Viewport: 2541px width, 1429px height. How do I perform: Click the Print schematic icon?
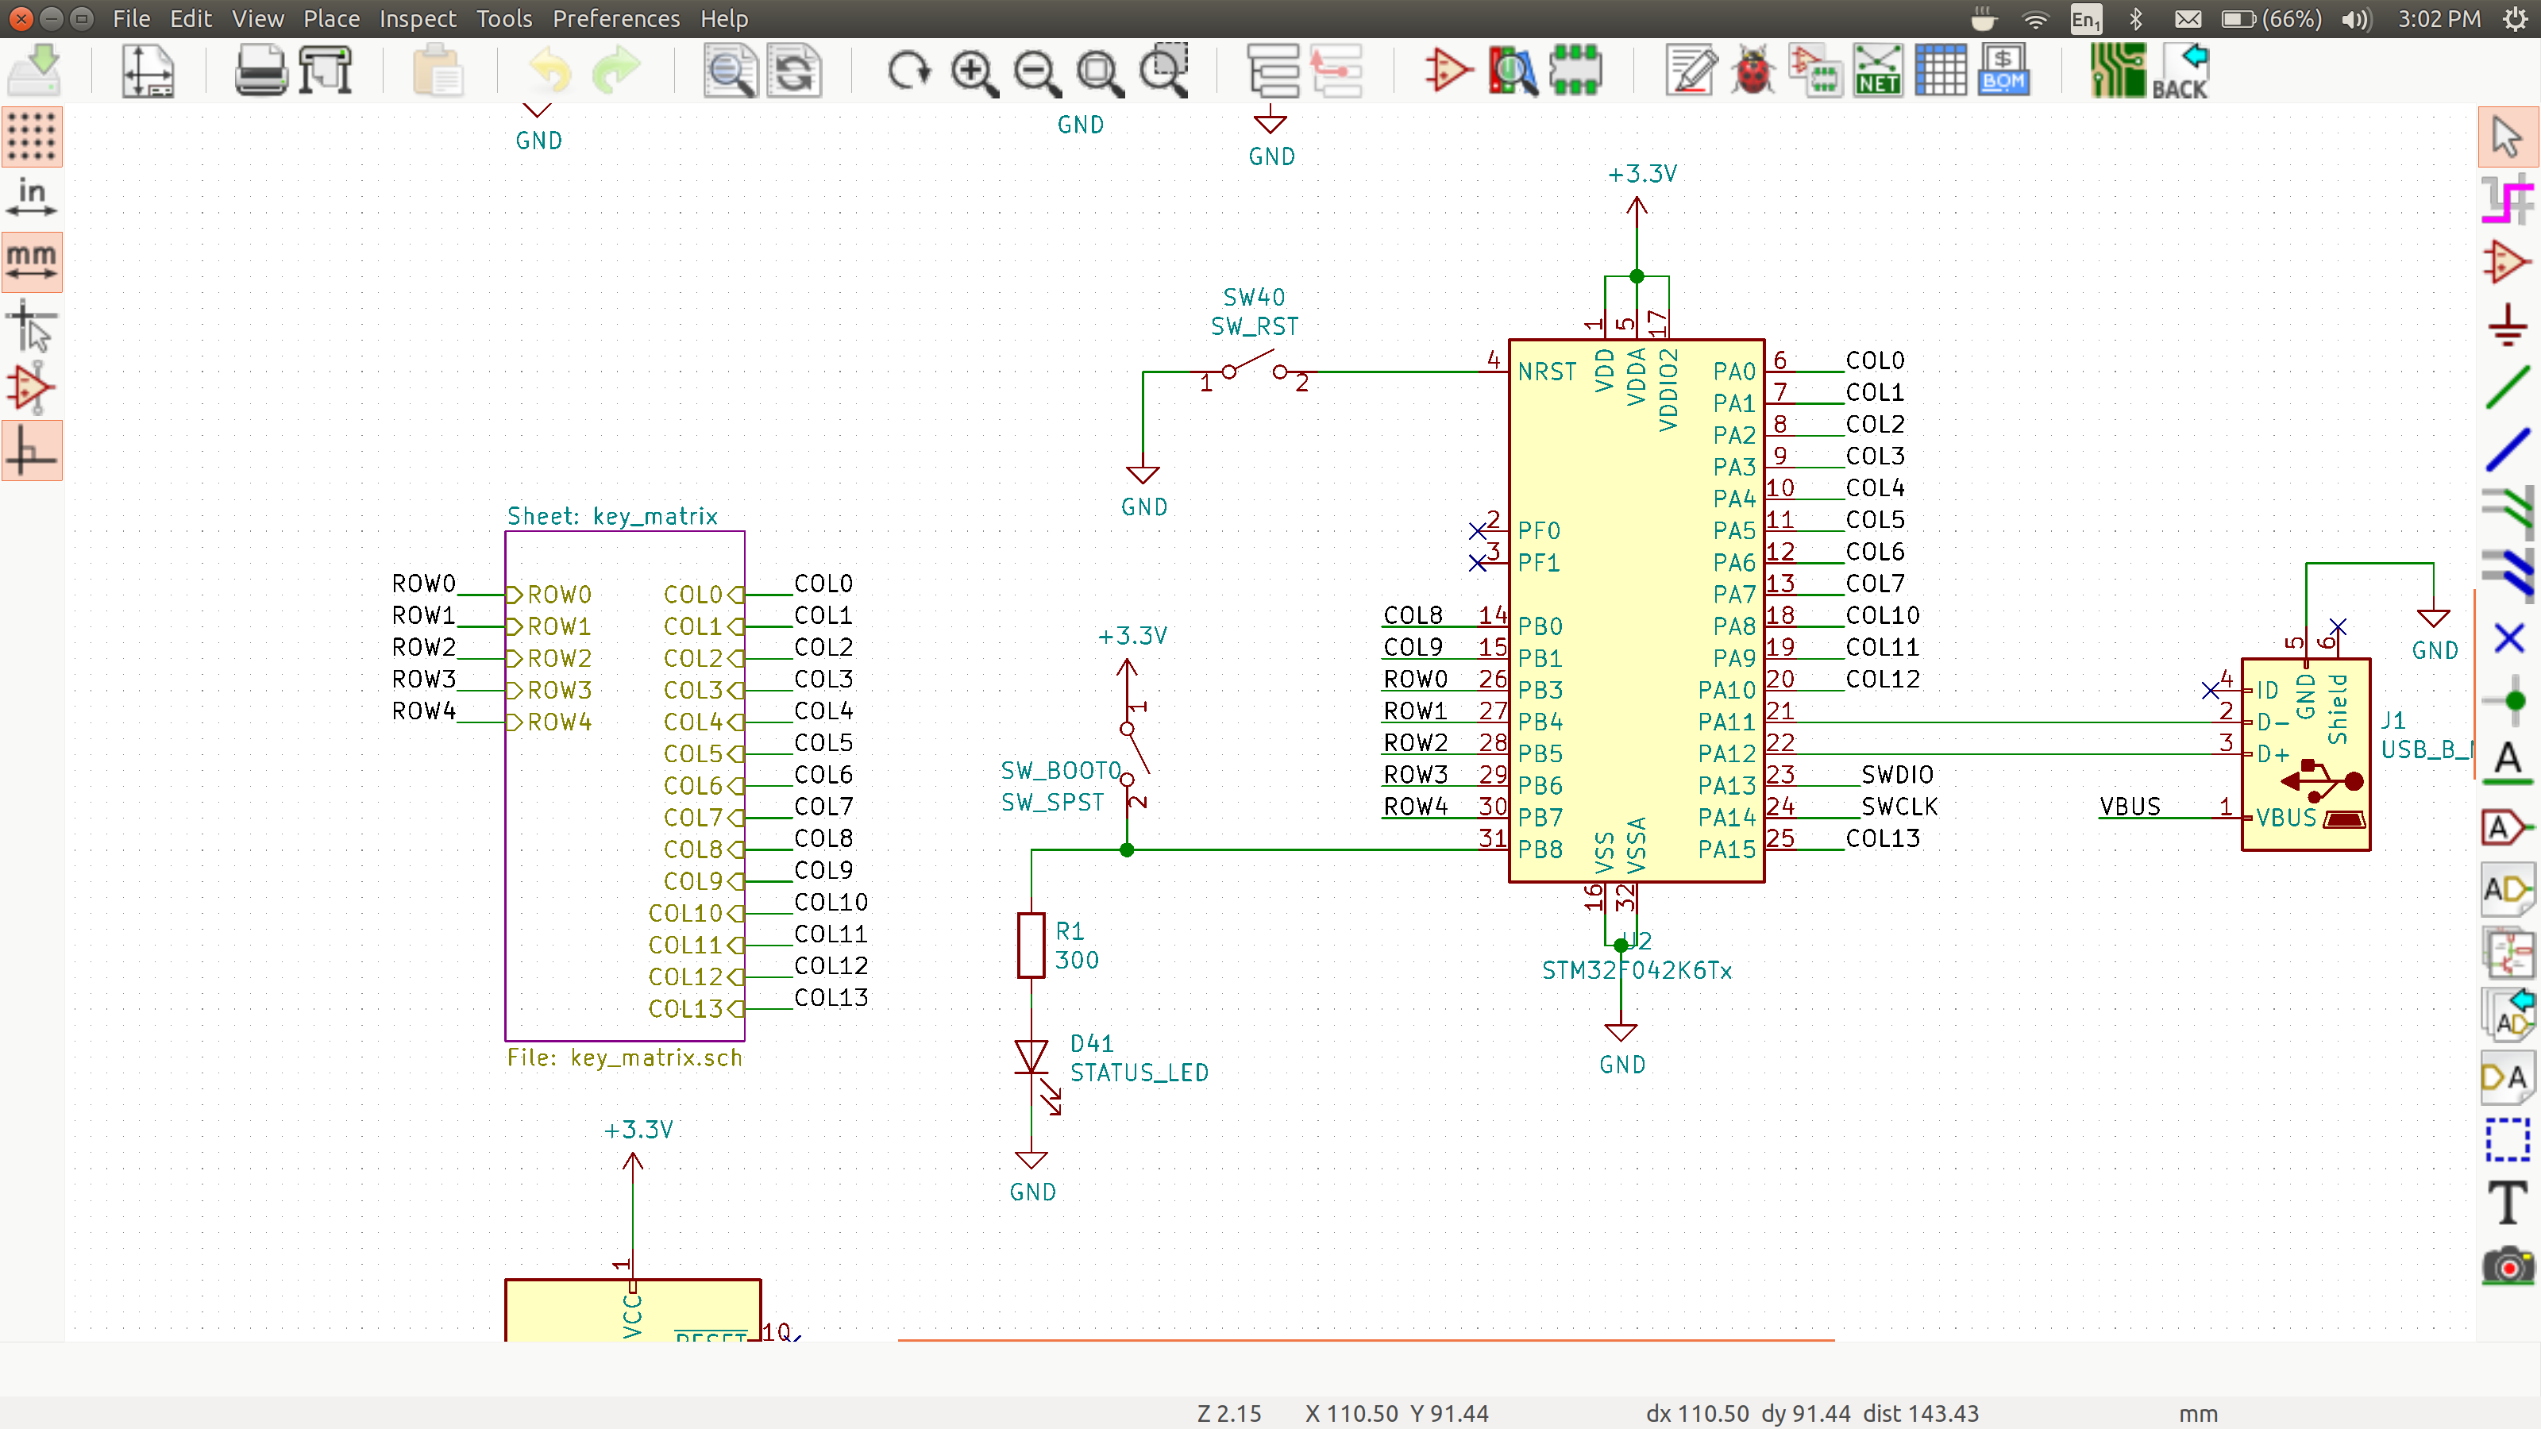260,71
